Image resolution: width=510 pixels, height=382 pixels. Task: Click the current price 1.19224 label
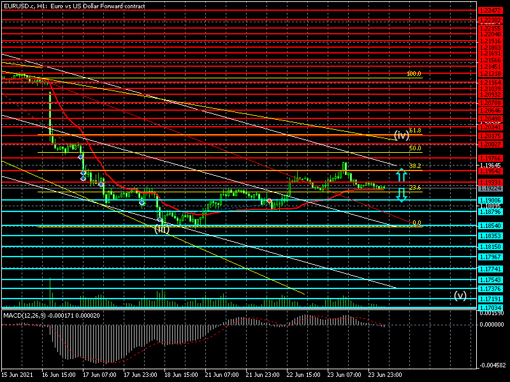[x=490, y=188]
